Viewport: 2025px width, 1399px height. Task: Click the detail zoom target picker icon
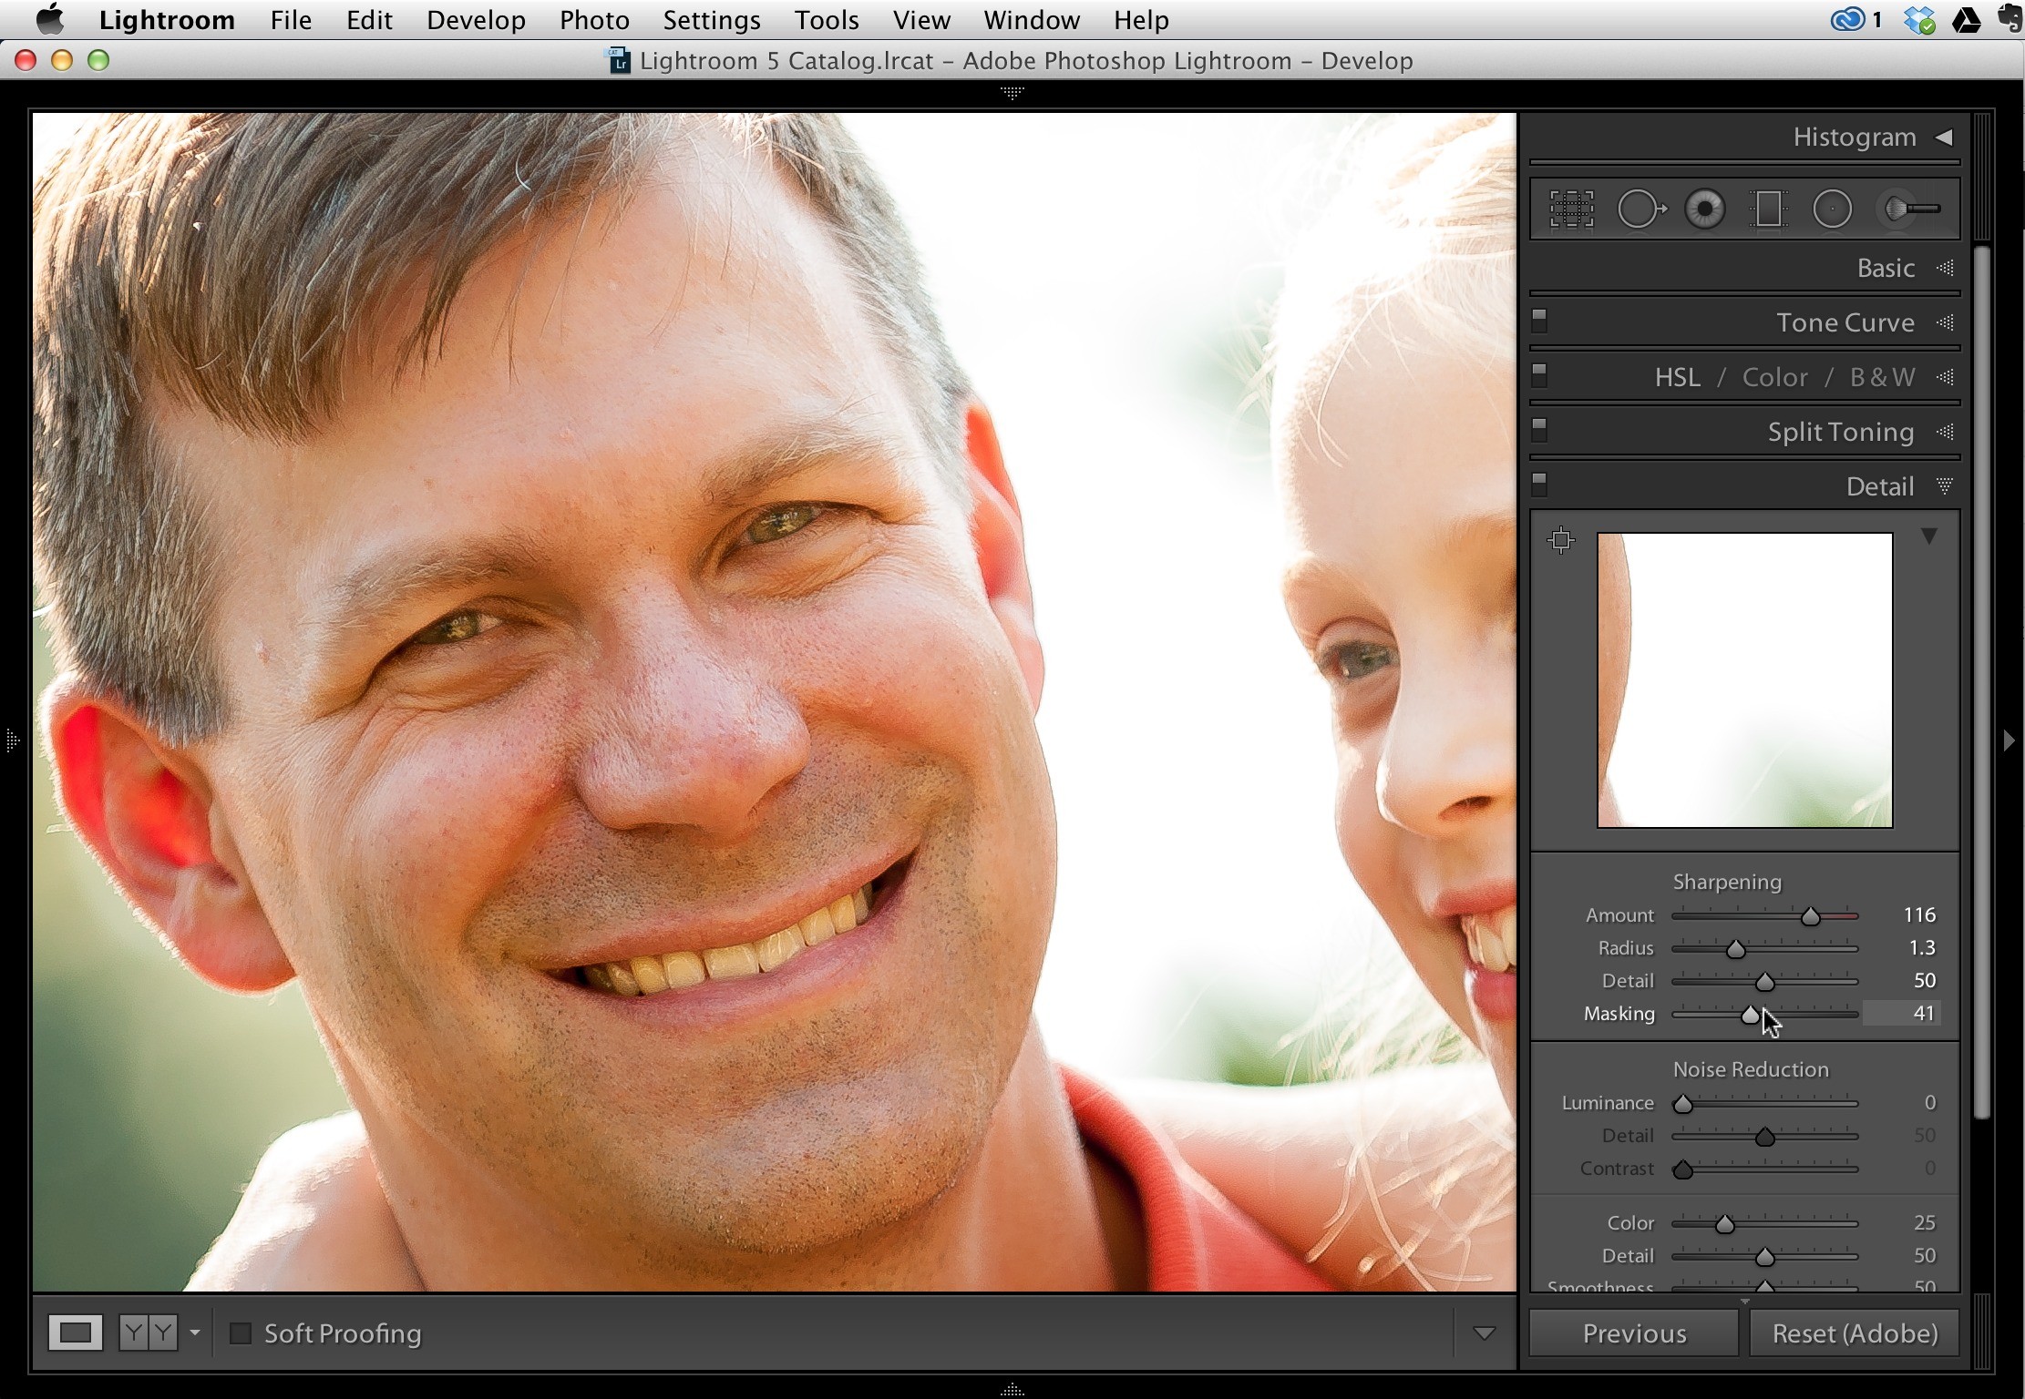coord(1561,540)
